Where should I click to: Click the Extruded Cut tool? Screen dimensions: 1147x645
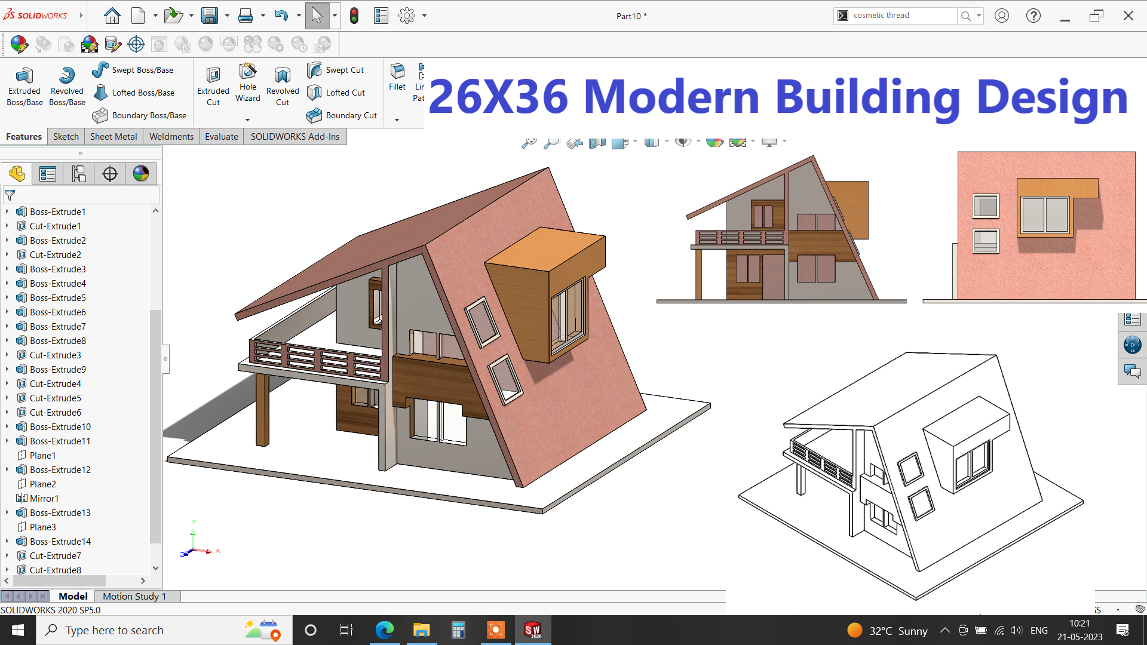213,86
